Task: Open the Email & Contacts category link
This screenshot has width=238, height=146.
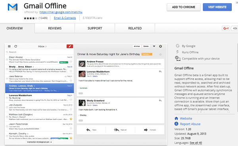Action: (x=65, y=18)
